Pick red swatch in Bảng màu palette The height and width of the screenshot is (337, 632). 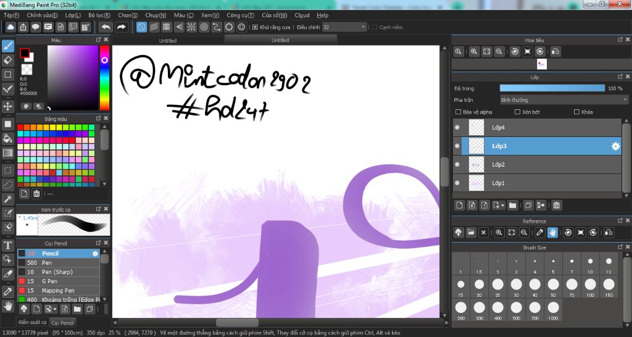[20, 127]
